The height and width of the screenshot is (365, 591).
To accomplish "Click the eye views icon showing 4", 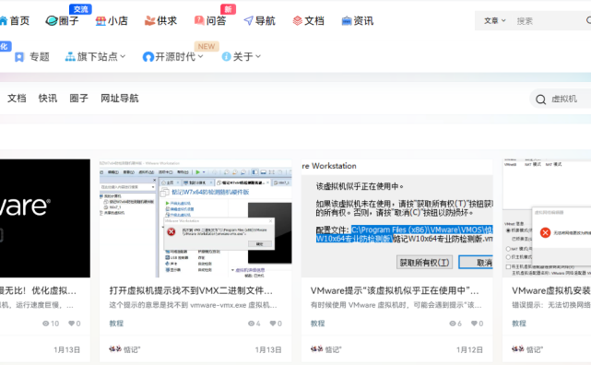I will (252, 324).
